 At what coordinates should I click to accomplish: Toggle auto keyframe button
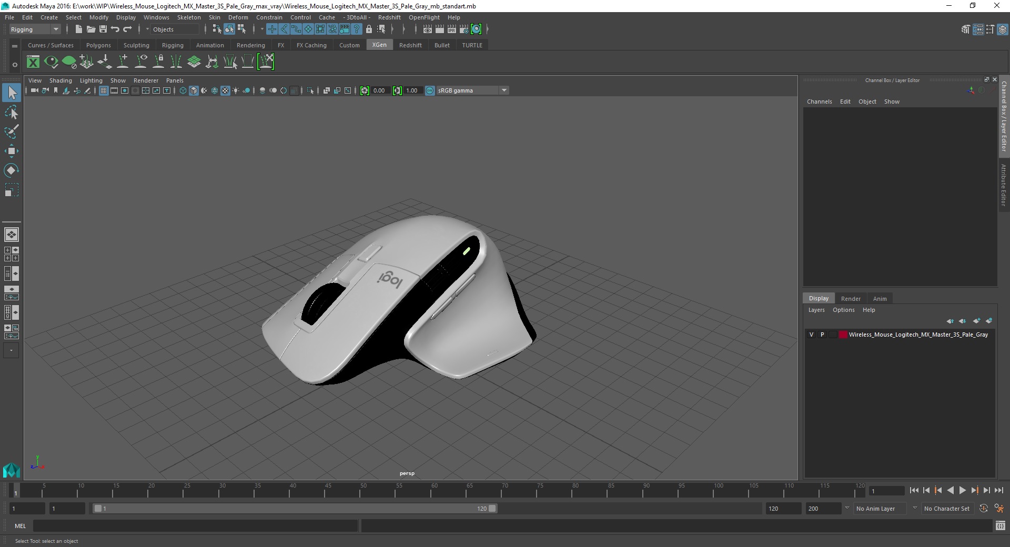click(984, 509)
